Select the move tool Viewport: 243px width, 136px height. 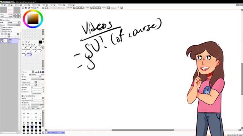[23, 45]
